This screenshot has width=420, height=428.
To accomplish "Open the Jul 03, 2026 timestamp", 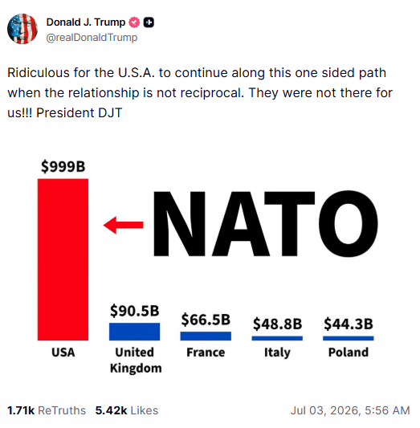I will point(350,410).
